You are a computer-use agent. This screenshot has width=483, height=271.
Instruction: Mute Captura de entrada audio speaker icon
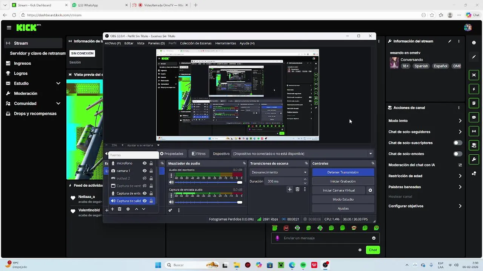171,202
